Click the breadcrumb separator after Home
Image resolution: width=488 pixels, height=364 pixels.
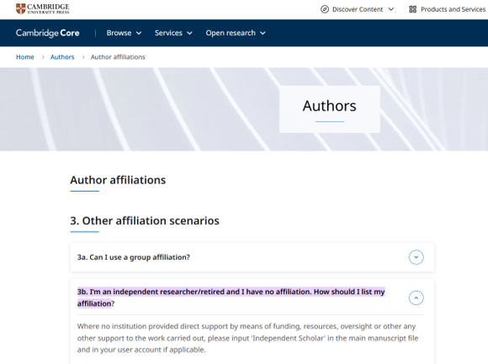[x=43, y=57]
